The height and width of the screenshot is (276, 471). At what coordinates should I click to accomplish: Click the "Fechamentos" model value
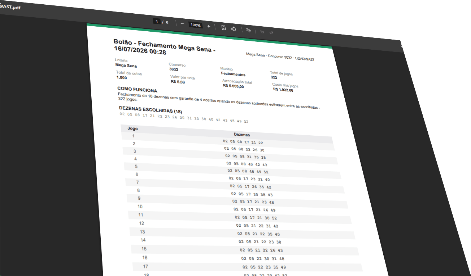[233, 74]
